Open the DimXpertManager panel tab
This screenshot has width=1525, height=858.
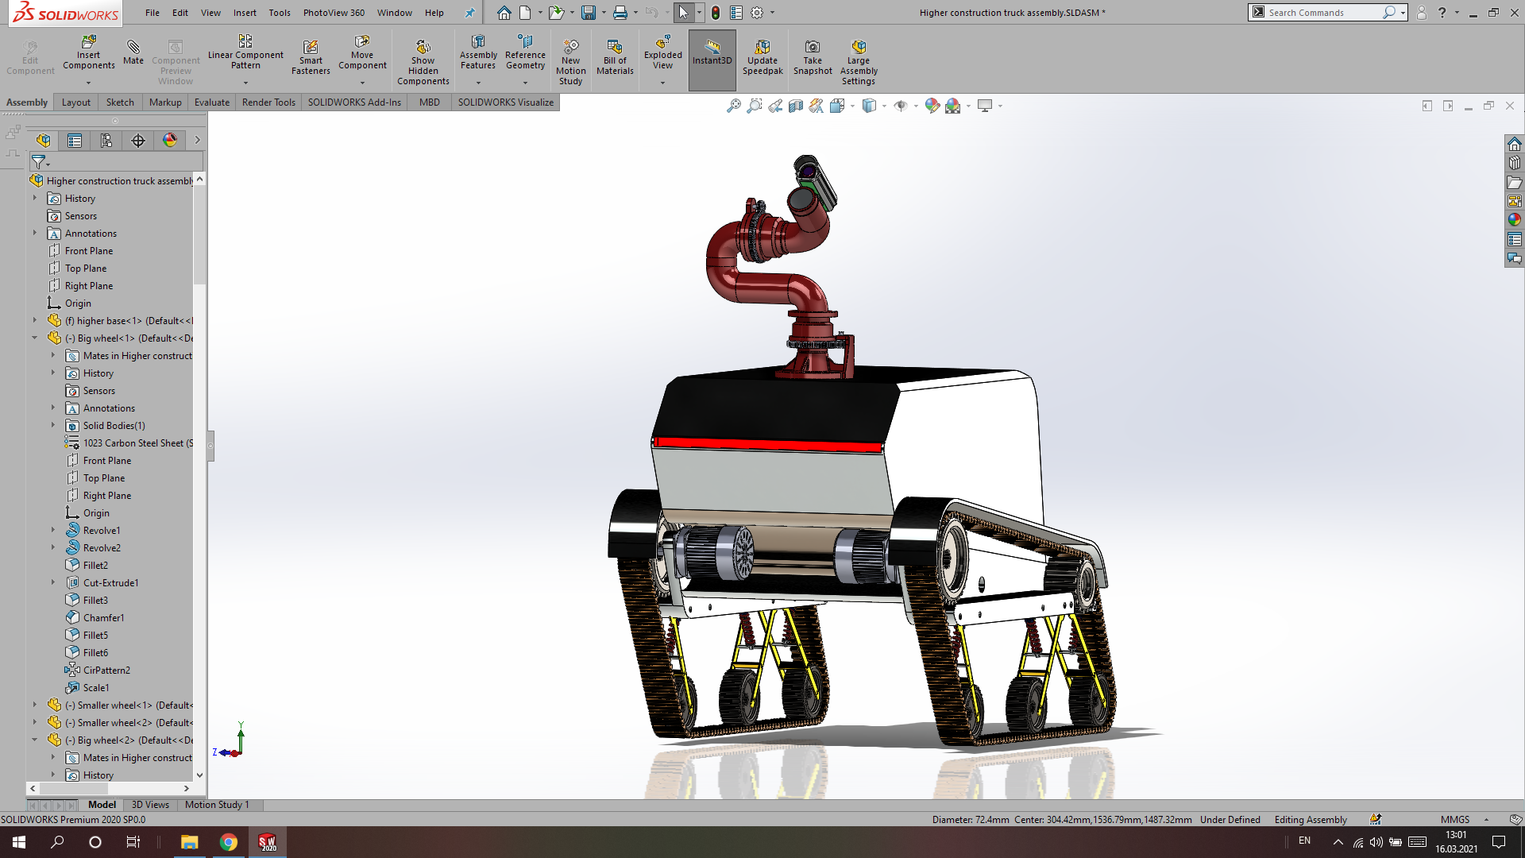138,141
